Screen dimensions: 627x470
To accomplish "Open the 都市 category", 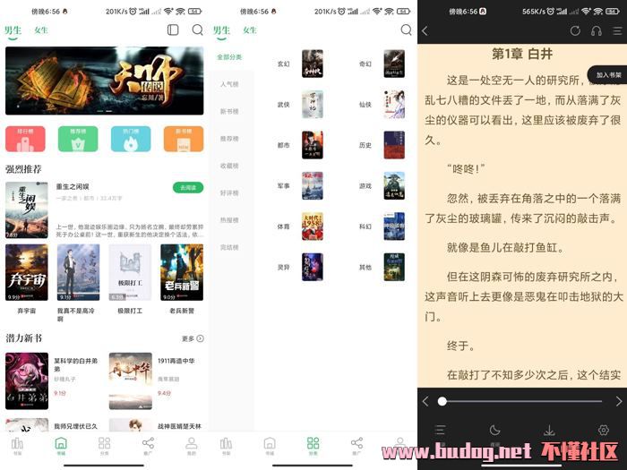I will pyautogui.click(x=300, y=145).
